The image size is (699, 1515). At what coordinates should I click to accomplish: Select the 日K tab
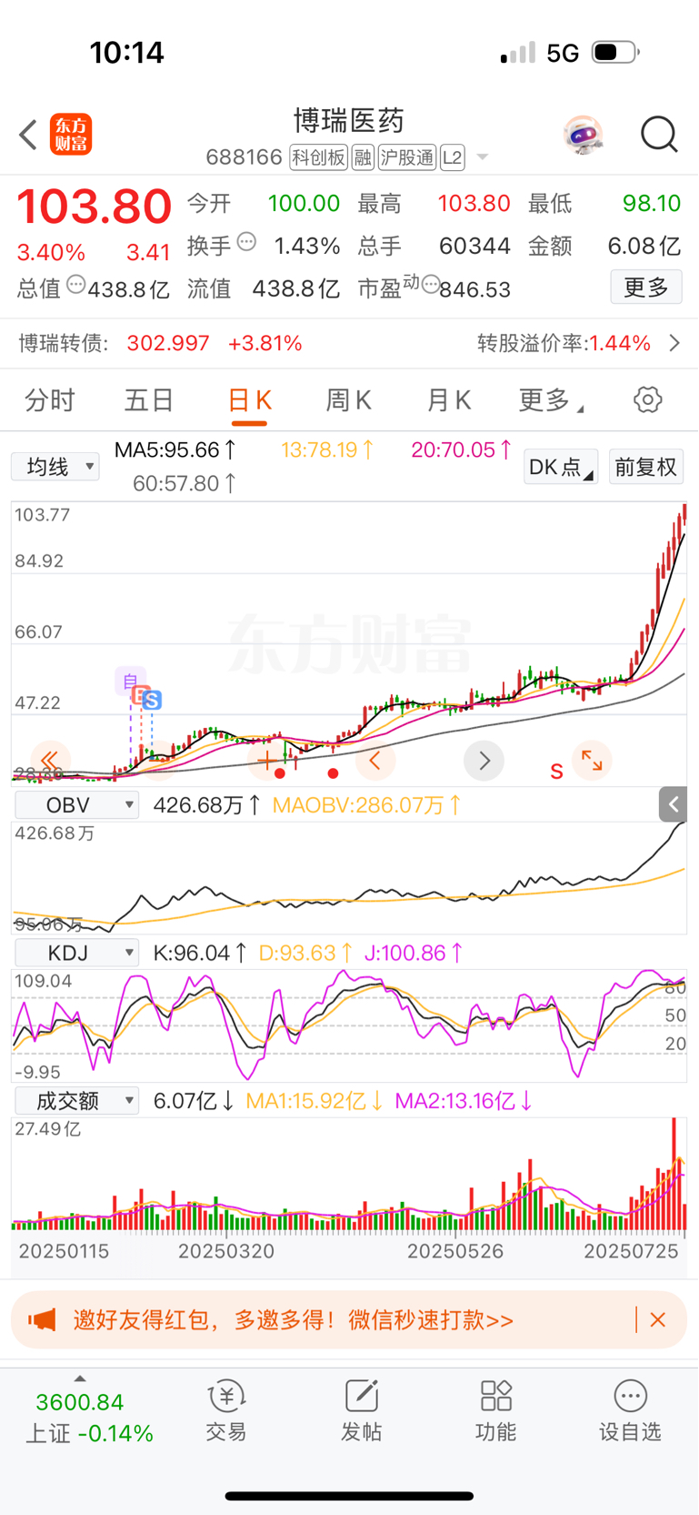click(249, 401)
